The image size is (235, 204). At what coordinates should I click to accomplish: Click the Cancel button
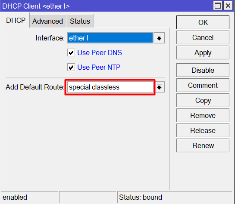[203, 37]
